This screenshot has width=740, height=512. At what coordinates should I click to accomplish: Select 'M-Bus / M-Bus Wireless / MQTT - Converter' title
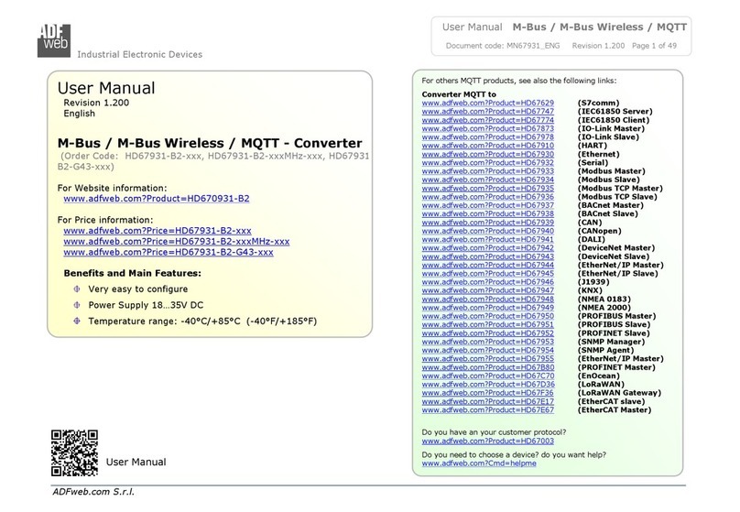coord(210,143)
